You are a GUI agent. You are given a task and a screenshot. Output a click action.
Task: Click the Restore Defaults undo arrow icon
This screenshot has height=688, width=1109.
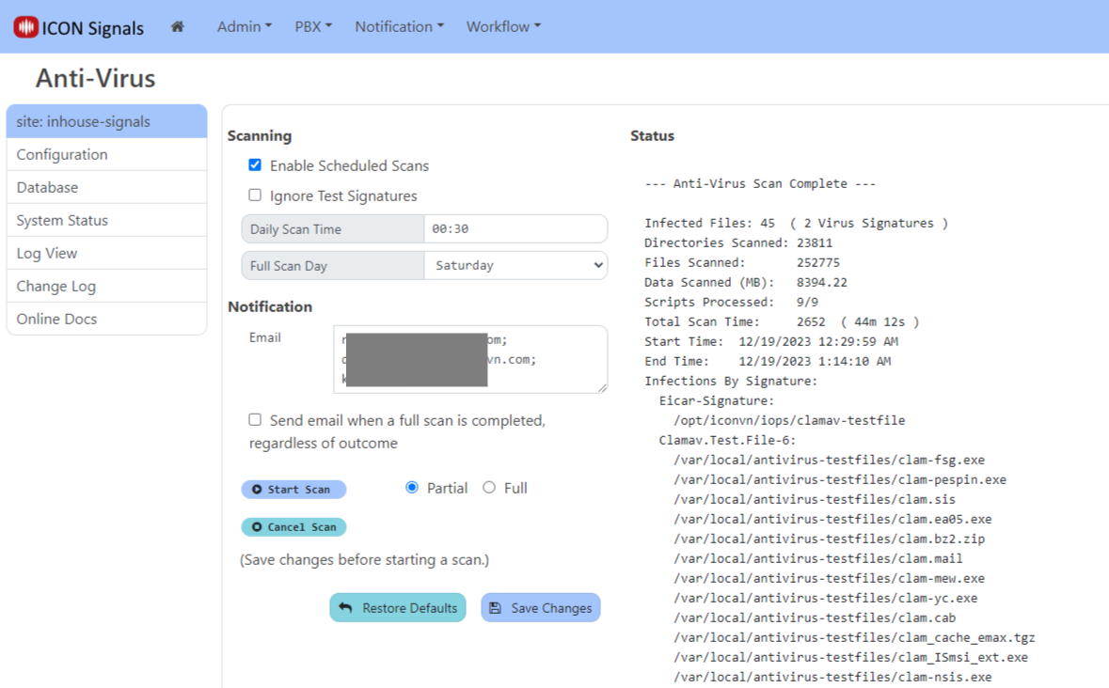pos(345,608)
